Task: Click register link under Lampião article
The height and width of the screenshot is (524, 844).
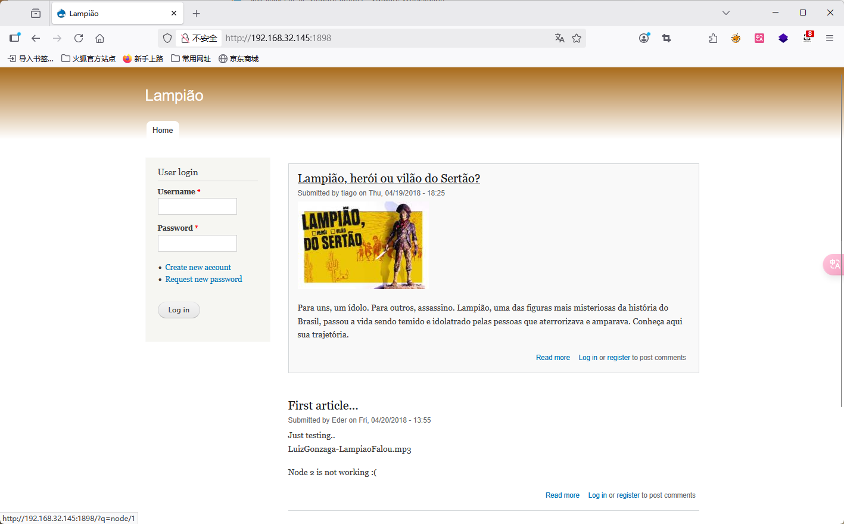Action: [x=618, y=358]
